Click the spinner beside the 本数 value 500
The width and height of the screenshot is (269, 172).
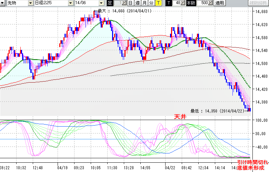[211, 3]
